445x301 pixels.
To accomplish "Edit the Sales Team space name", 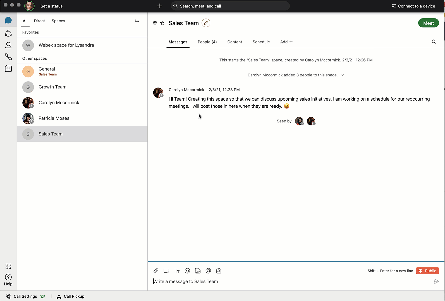I will tap(206, 23).
